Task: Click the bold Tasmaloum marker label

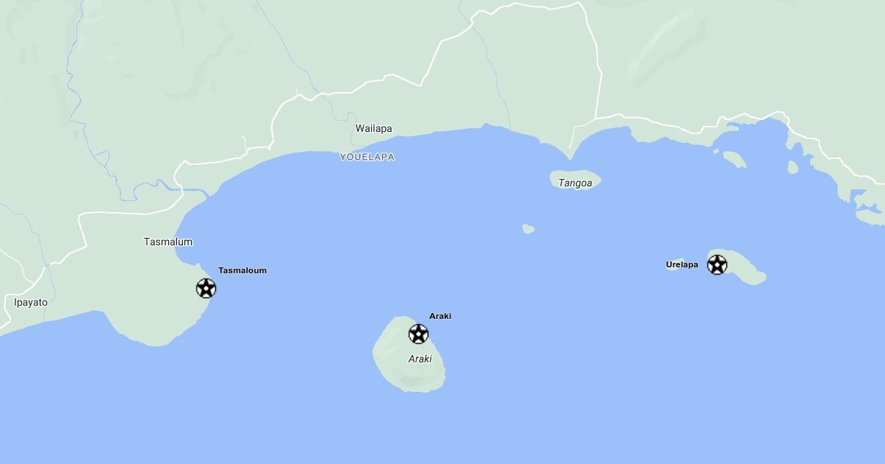Action: coord(243,270)
